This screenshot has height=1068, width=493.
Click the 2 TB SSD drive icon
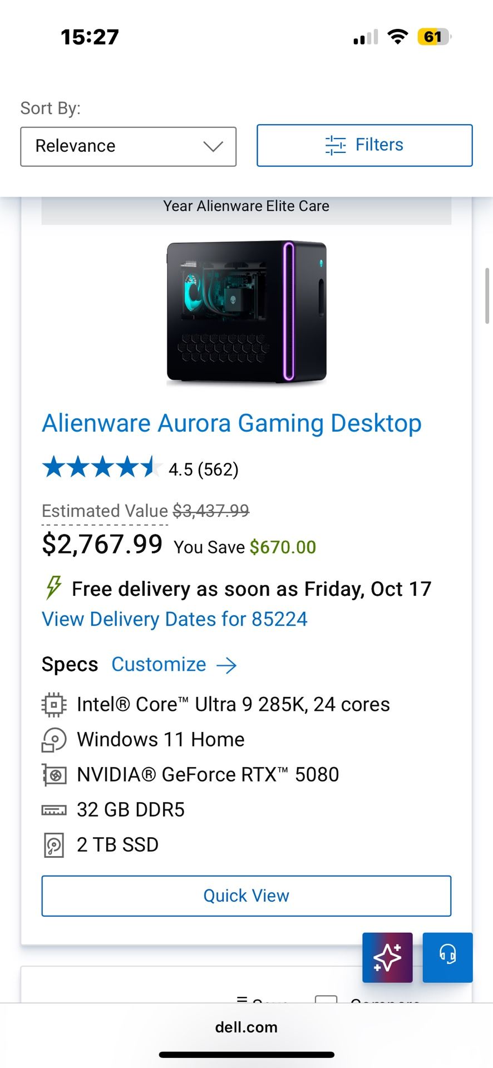(x=54, y=845)
